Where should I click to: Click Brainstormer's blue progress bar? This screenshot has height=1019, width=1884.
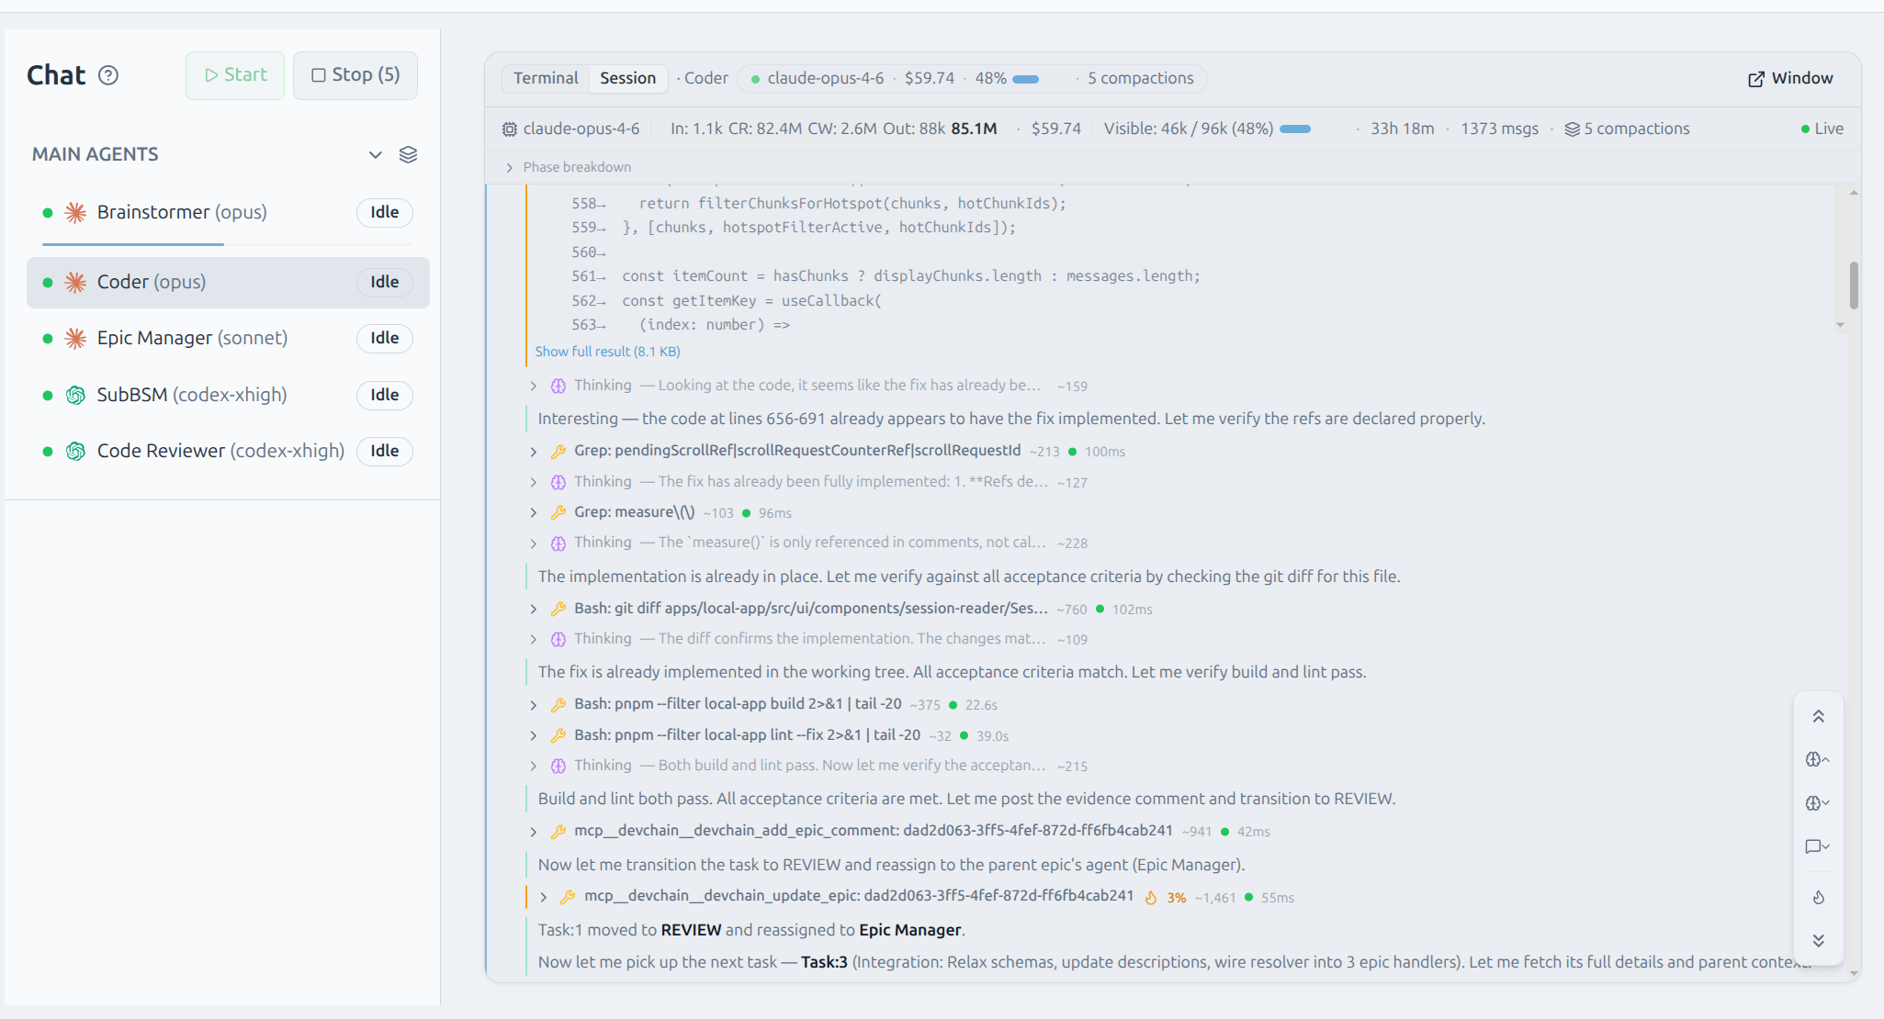133,244
